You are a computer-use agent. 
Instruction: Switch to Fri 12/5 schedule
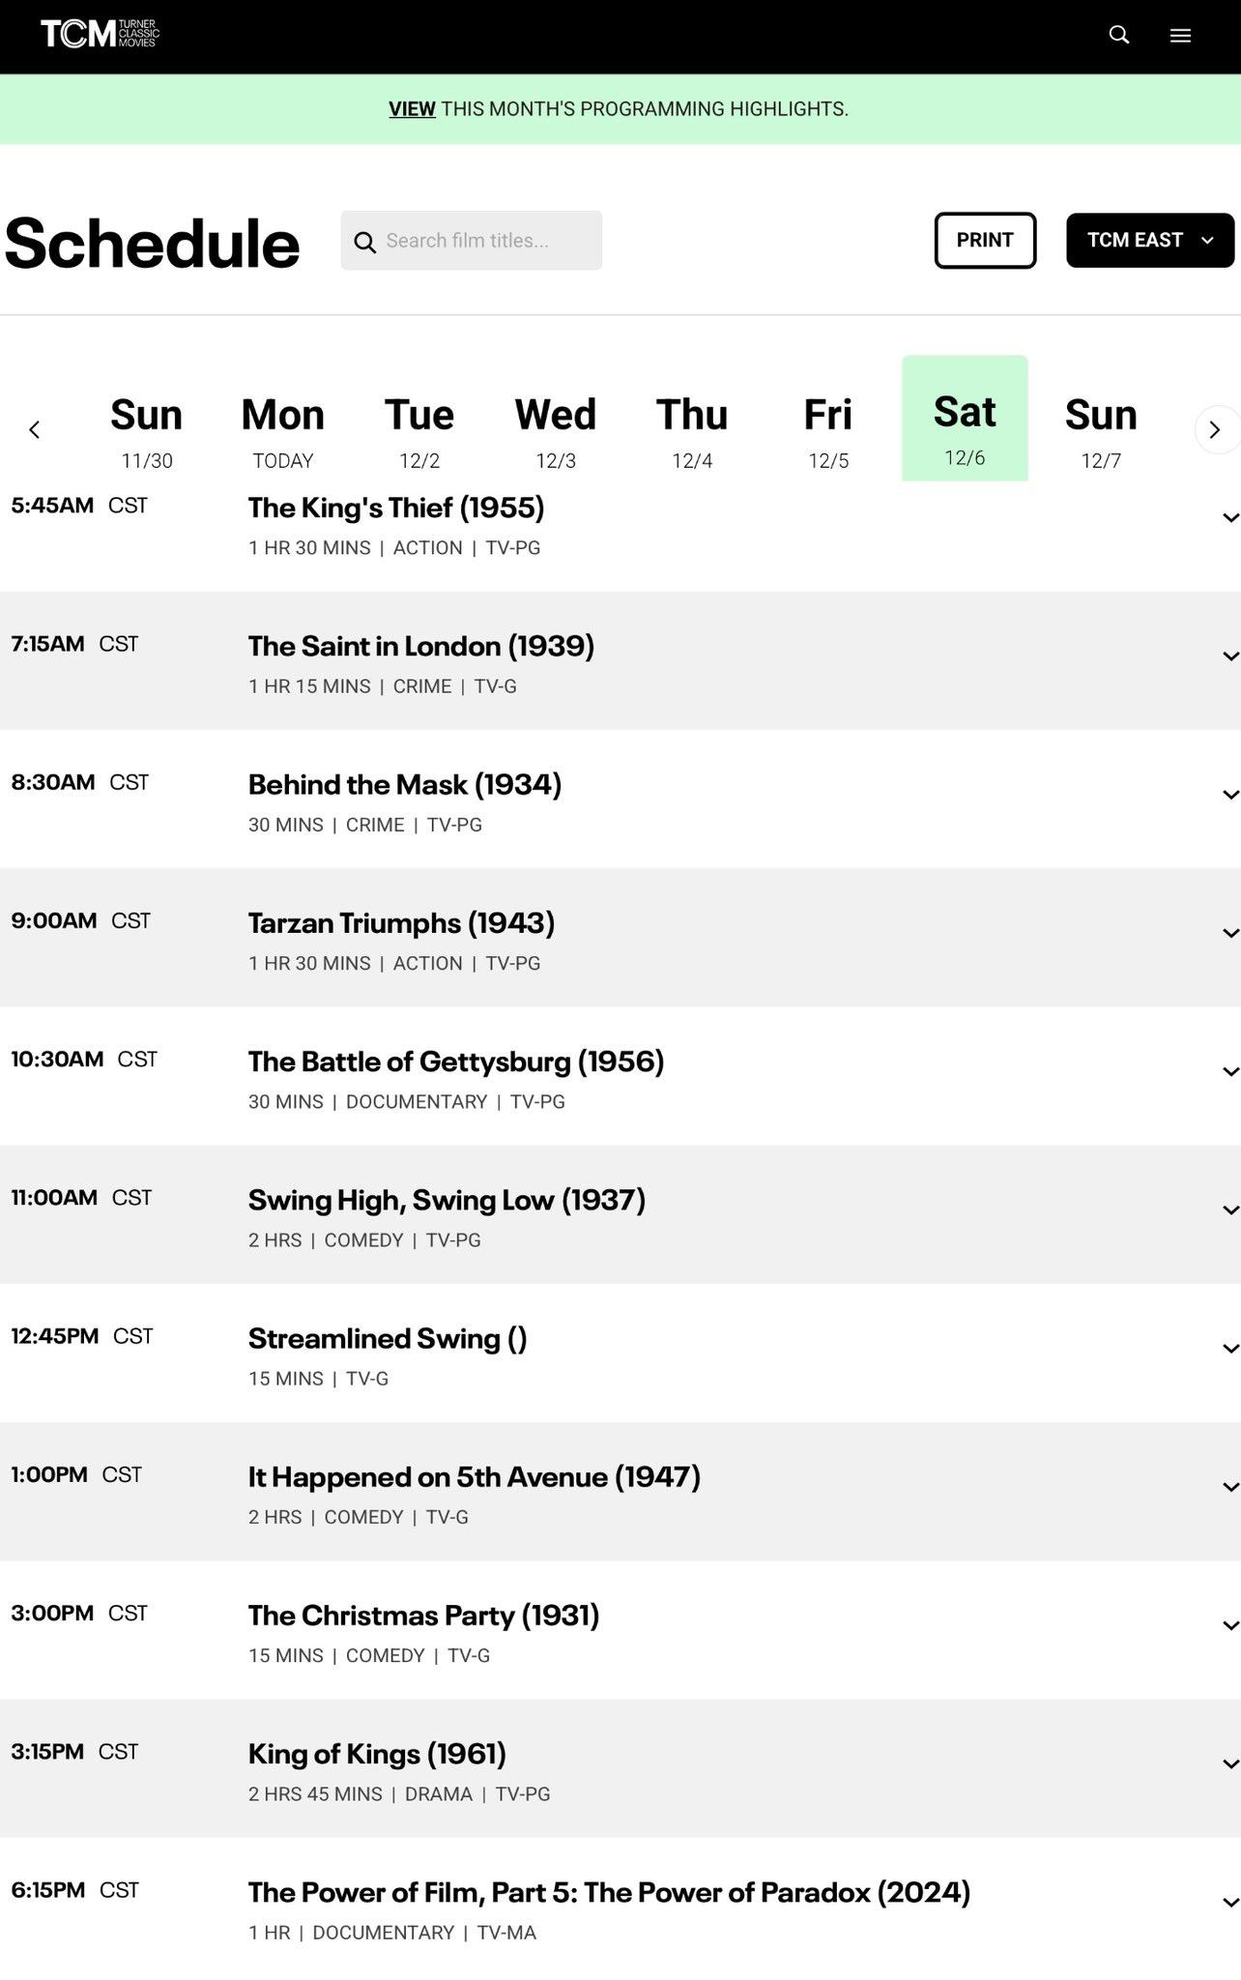[x=828, y=430]
